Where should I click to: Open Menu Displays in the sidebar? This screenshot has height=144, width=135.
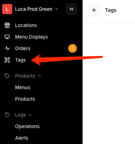point(32,37)
